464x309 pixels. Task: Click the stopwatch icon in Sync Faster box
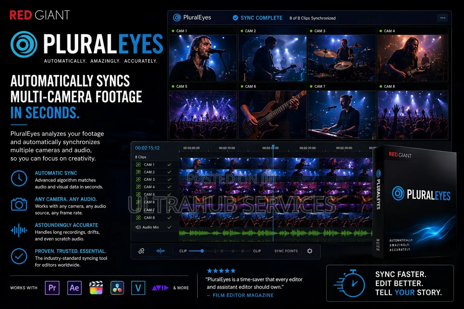click(350, 283)
